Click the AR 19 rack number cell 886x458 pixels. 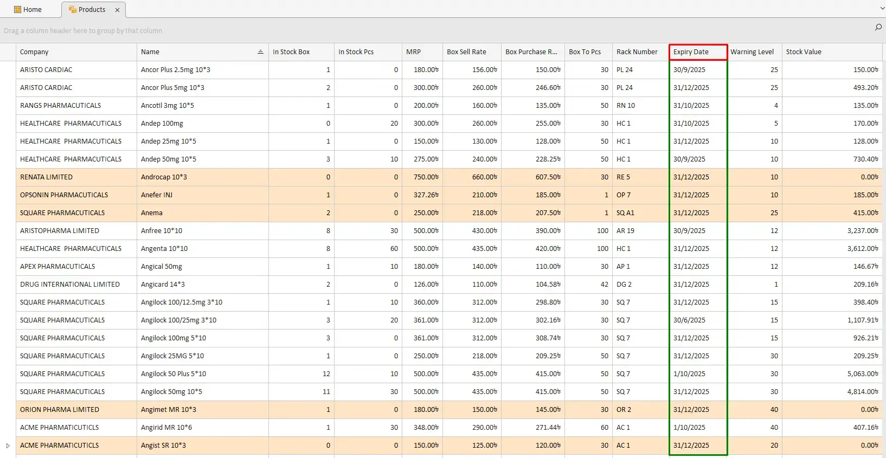coord(640,231)
